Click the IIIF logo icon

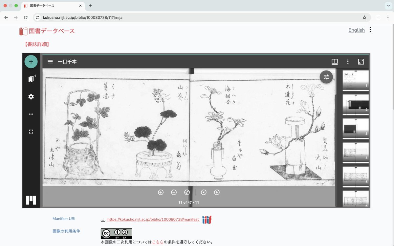coord(207,220)
